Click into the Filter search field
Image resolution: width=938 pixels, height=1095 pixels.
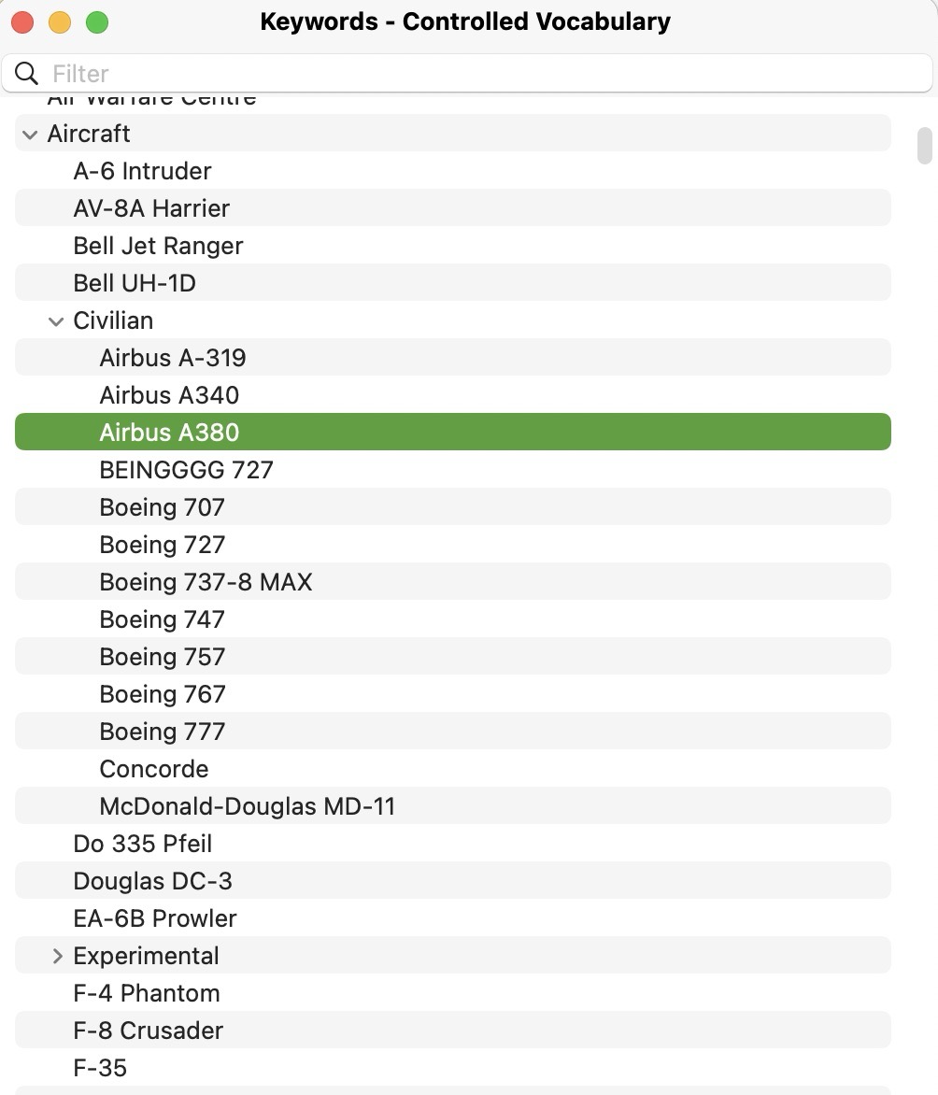click(467, 74)
